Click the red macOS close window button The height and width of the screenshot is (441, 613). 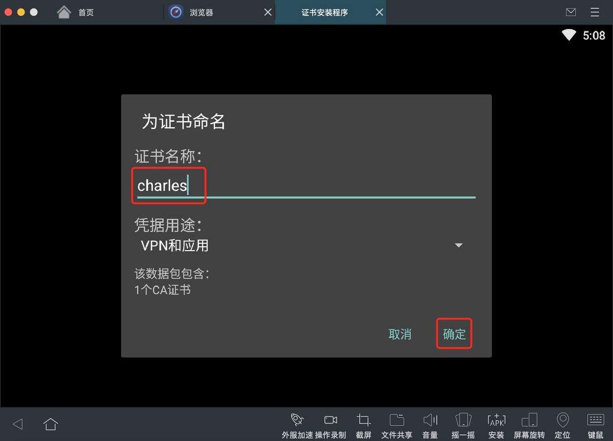pos(8,12)
